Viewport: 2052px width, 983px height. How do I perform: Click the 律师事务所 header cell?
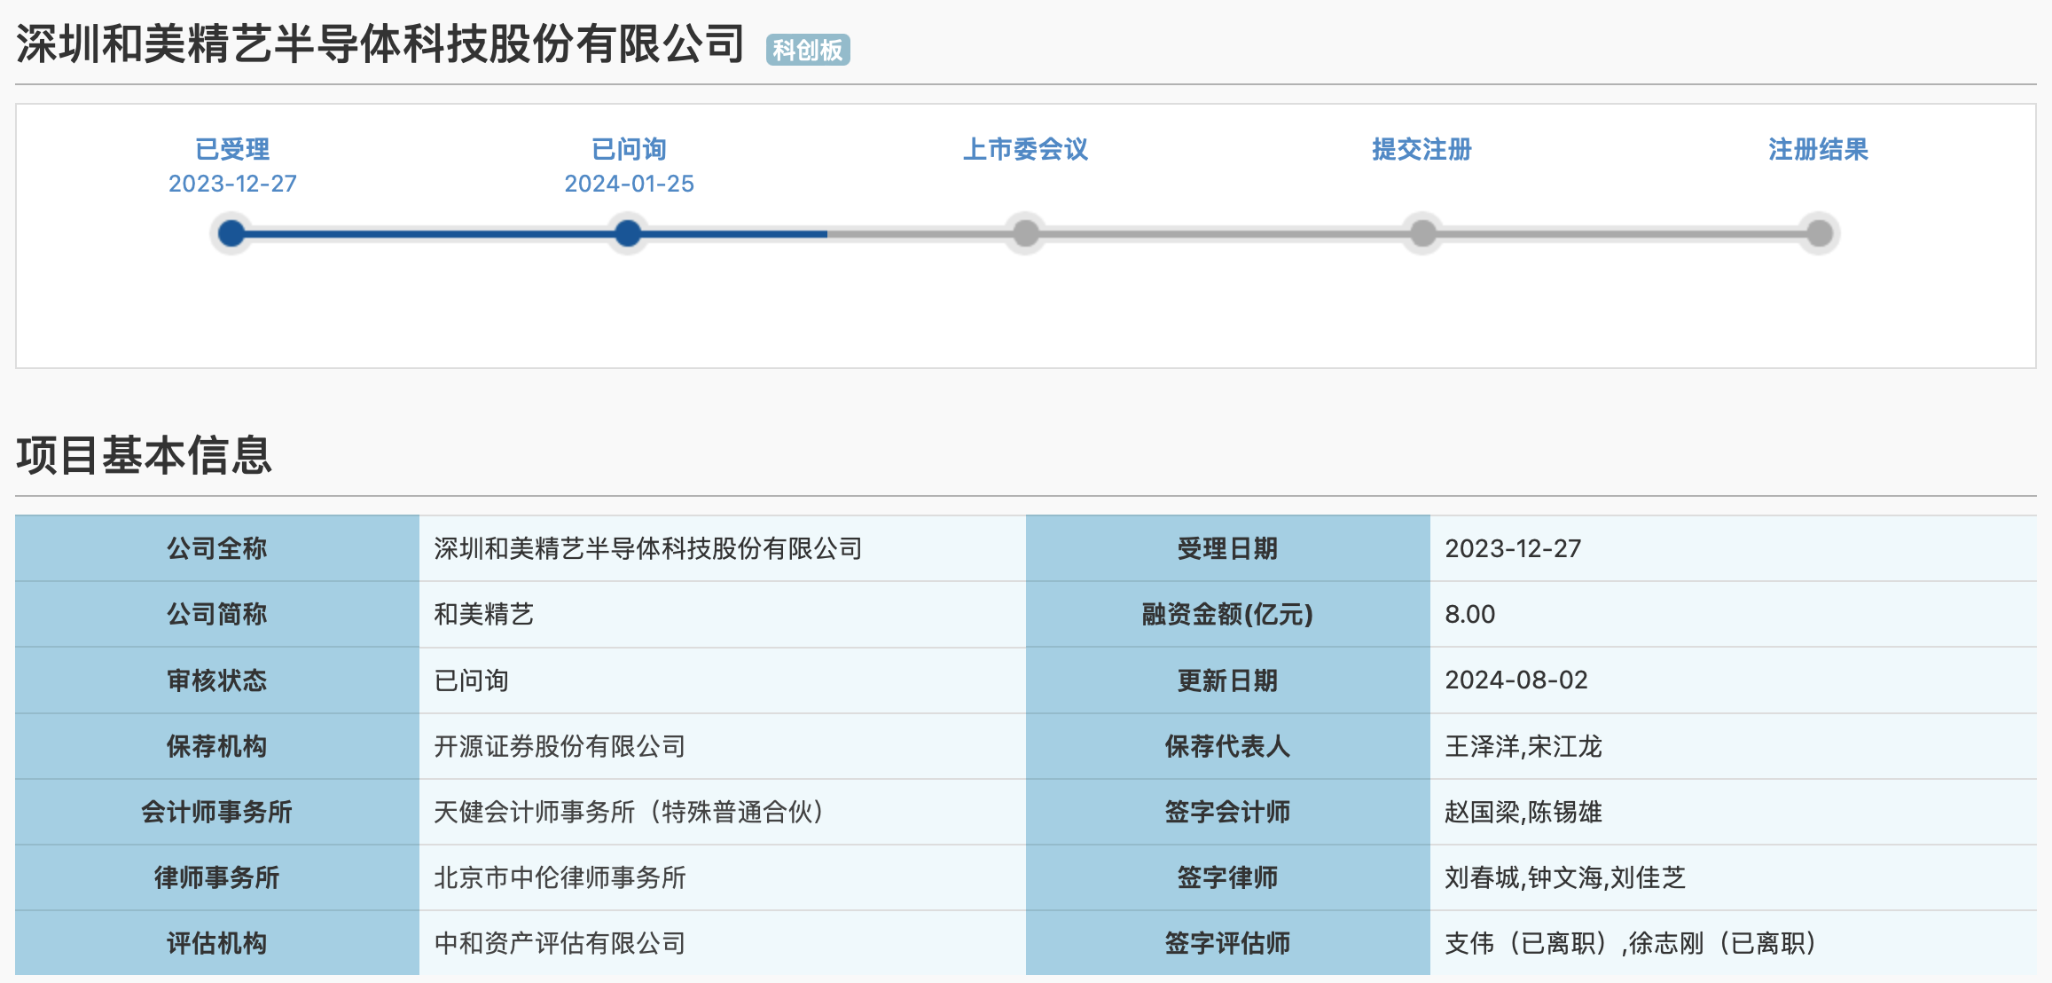[x=217, y=877]
